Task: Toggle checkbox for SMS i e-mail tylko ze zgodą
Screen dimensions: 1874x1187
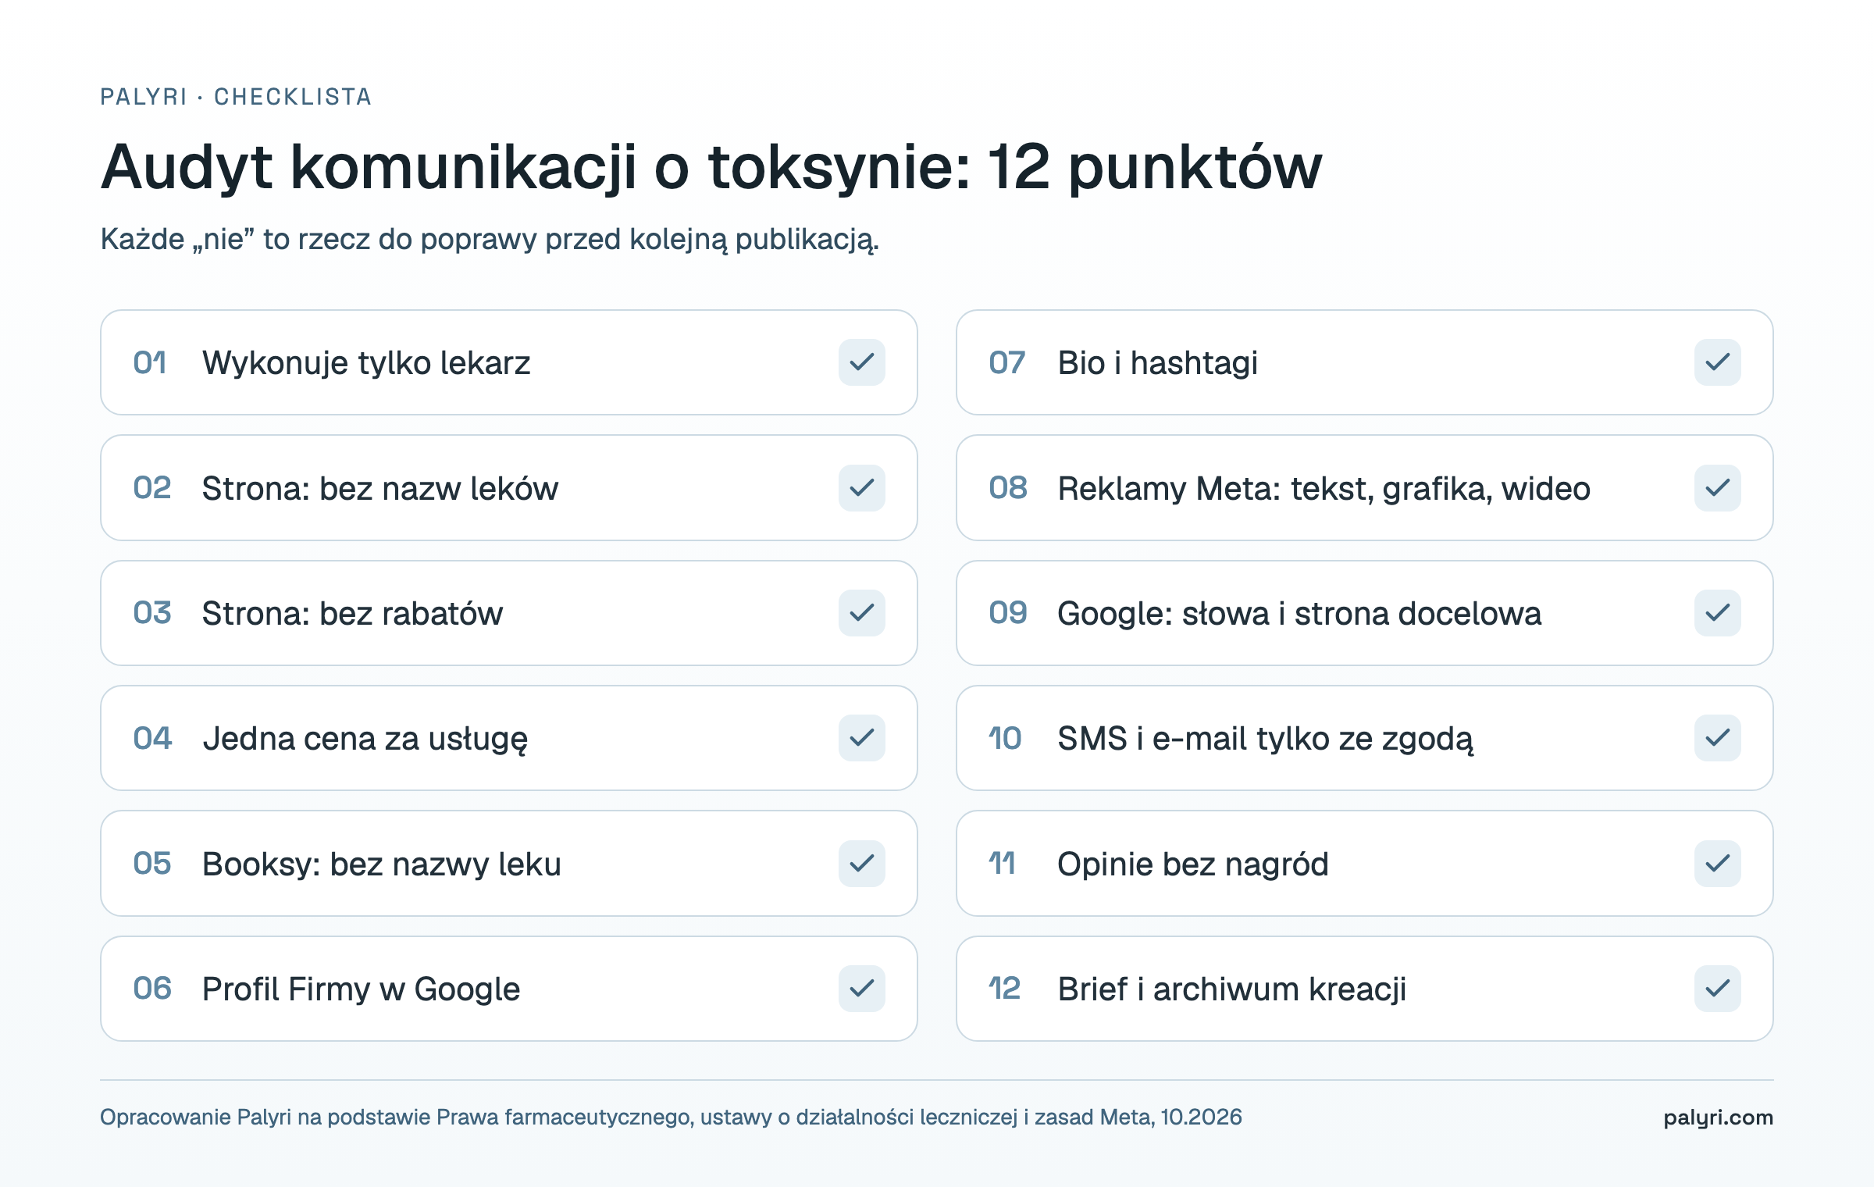Action: (x=1717, y=738)
